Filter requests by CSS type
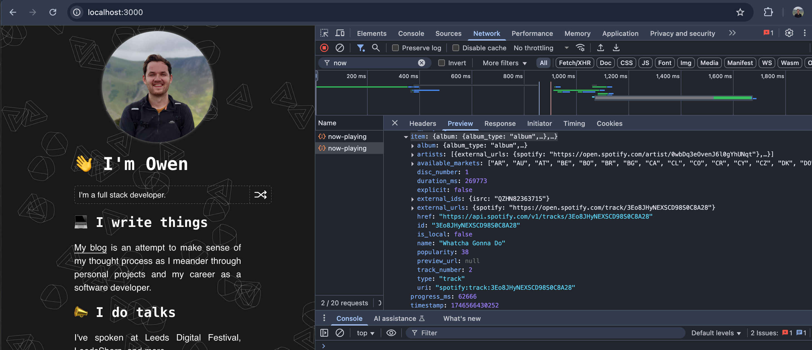Screen dimensions: 812x350 626,63
